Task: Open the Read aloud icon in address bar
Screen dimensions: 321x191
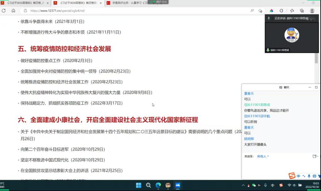Action: pos(252,11)
